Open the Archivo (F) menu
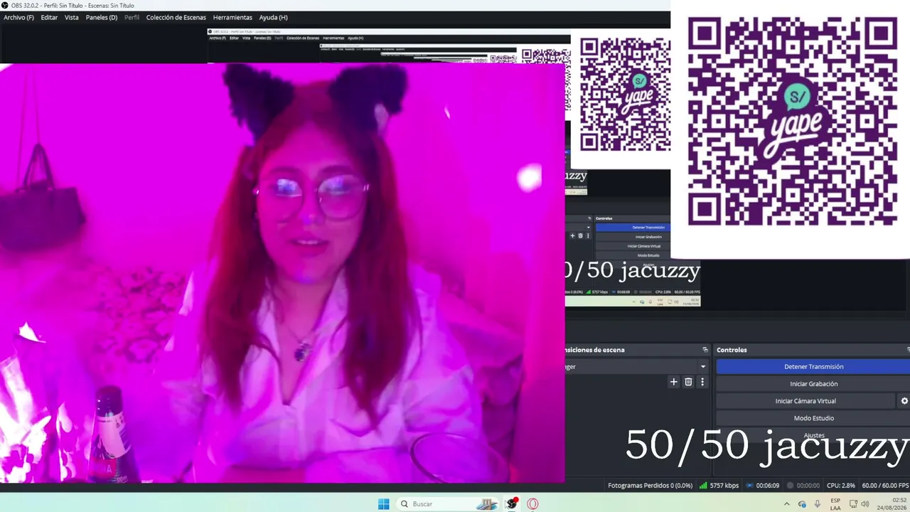Image resolution: width=910 pixels, height=512 pixels. [18, 17]
